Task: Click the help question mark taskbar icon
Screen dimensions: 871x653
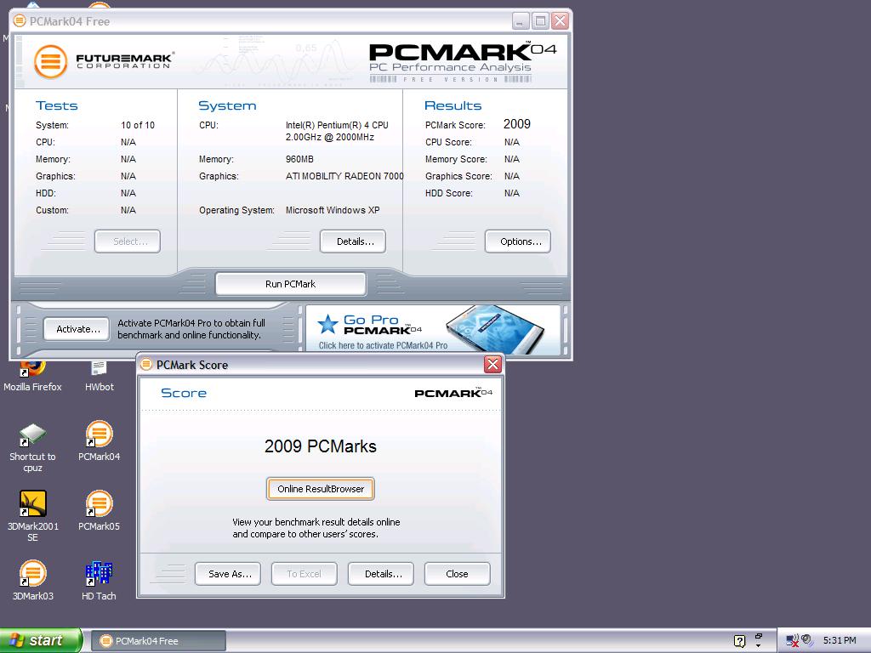Action: pos(739,641)
